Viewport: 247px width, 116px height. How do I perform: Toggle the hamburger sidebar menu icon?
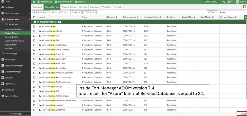point(34,2)
